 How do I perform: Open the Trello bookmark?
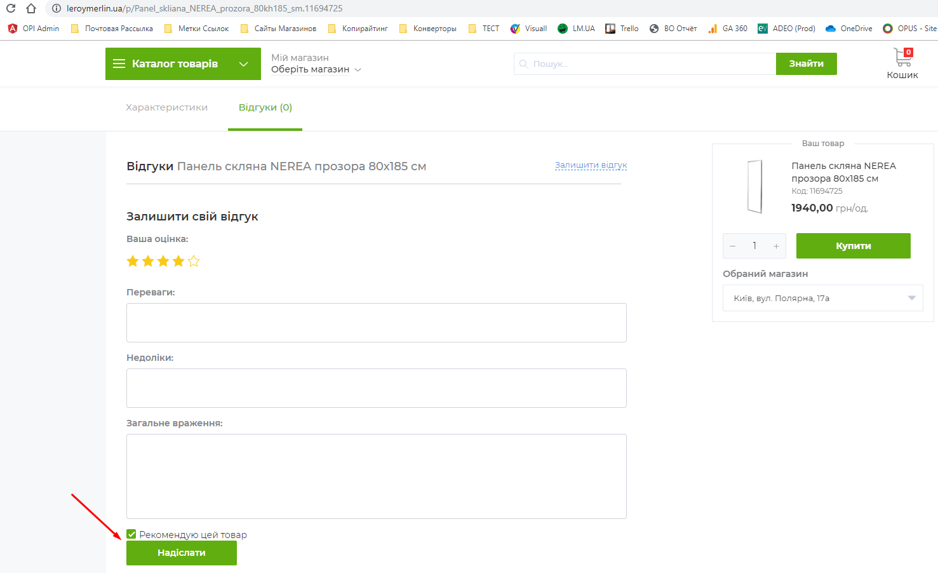point(622,29)
